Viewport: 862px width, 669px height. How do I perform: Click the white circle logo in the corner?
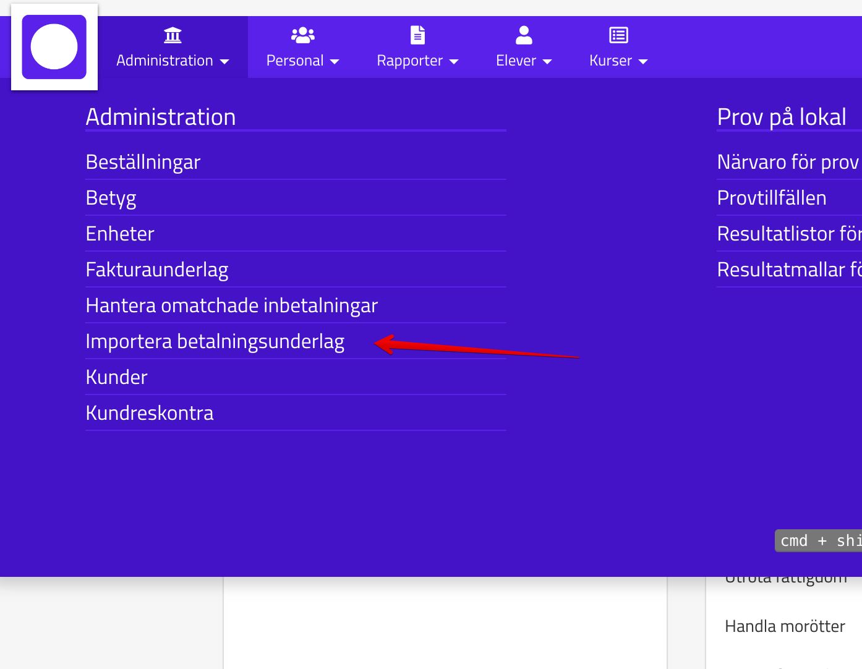54,47
